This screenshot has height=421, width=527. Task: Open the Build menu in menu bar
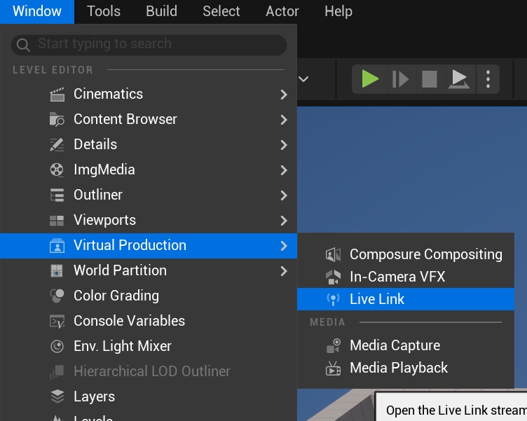161,11
